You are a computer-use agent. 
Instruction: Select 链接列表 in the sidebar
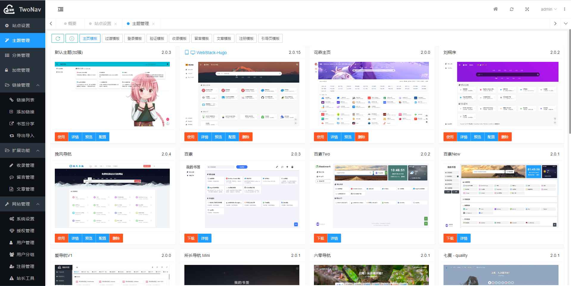[26, 100]
